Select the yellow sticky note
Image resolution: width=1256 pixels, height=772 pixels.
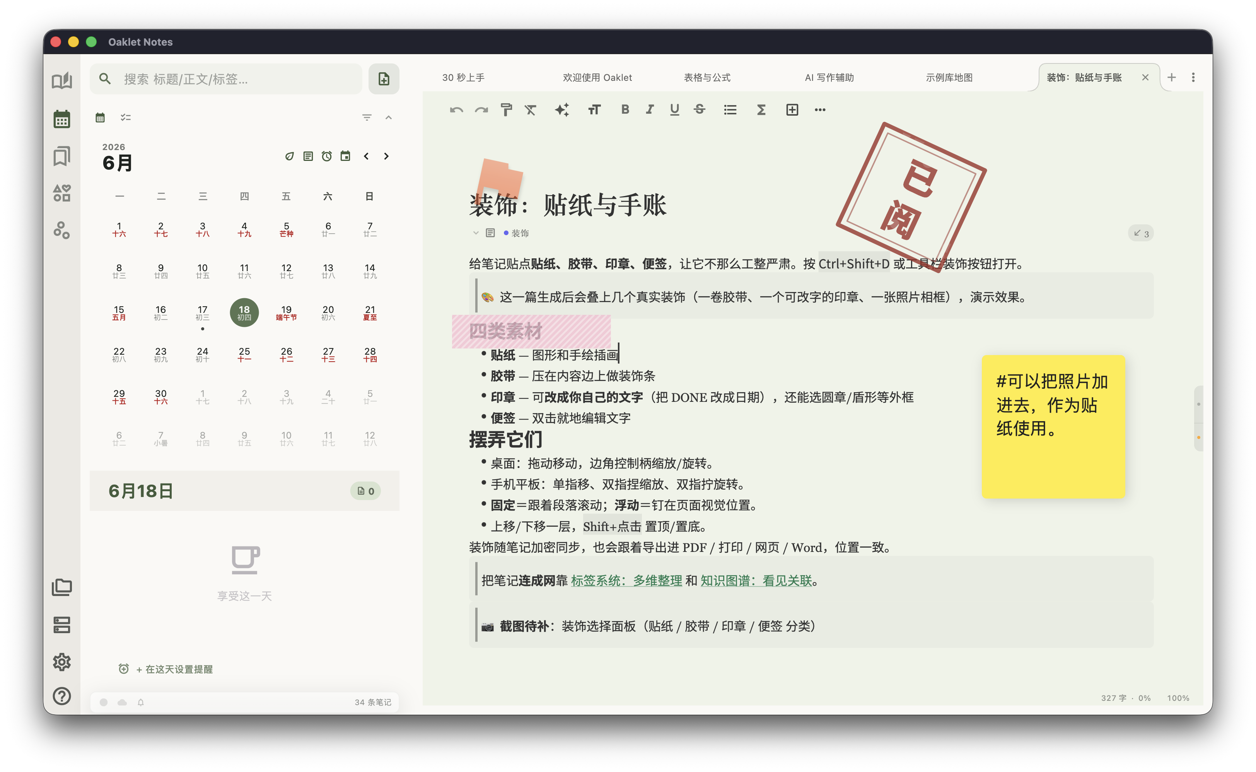(1053, 427)
